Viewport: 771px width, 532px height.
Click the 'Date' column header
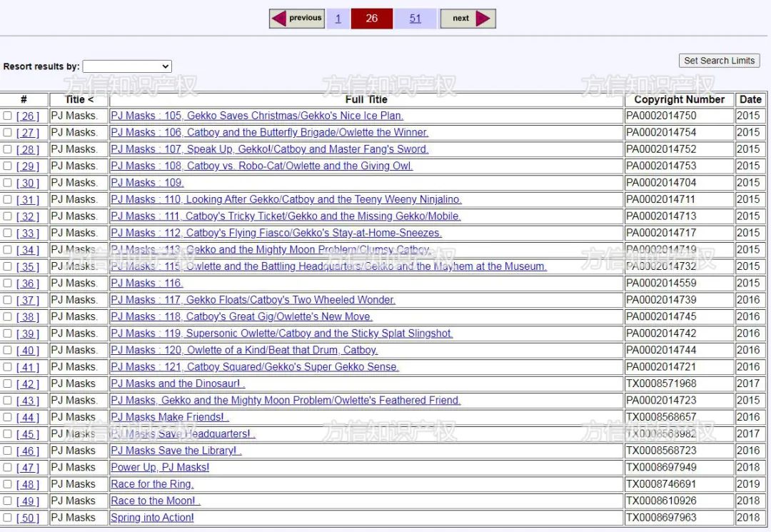(x=750, y=99)
